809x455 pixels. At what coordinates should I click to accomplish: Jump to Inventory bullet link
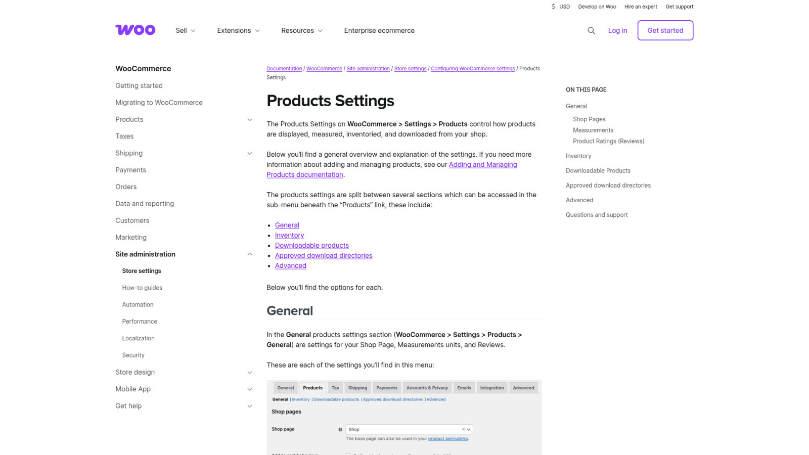click(x=290, y=235)
